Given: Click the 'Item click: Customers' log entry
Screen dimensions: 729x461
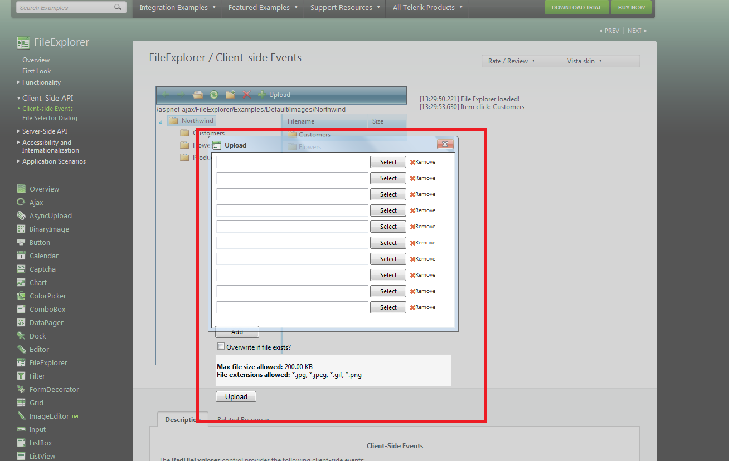Looking at the screenshot, I should pos(472,107).
